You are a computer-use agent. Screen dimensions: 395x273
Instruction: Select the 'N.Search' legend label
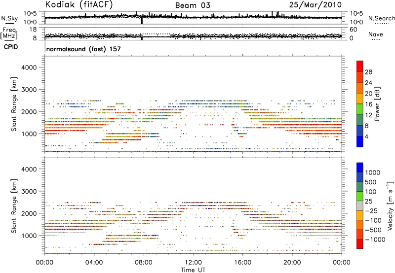pos(382,18)
